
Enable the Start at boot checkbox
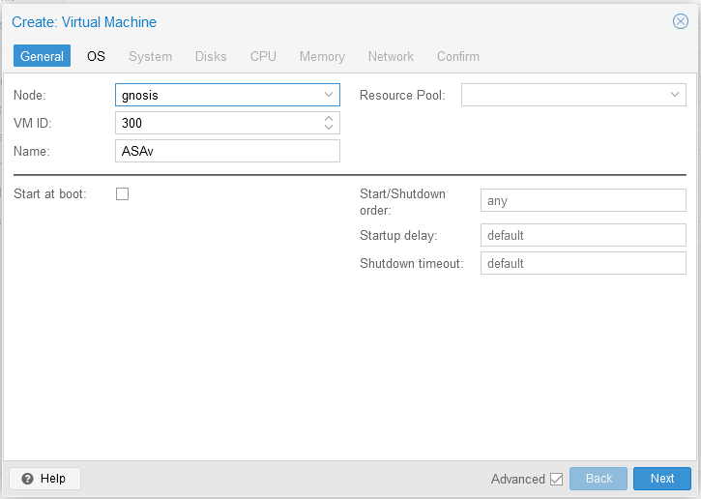point(122,193)
